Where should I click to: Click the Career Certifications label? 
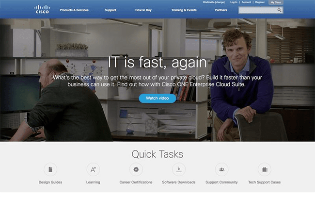click(x=136, y=182)
